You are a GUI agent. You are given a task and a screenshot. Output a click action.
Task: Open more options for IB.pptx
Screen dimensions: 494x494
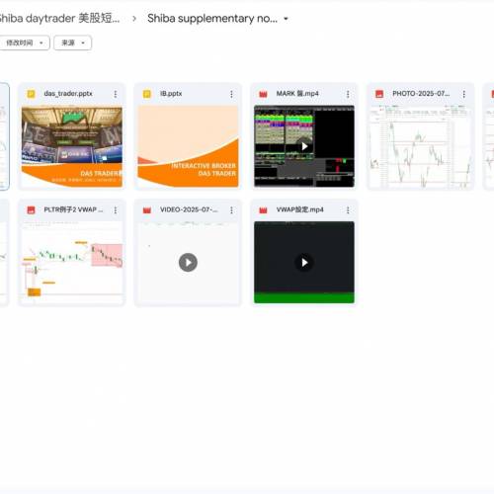[x=231, y=94]
